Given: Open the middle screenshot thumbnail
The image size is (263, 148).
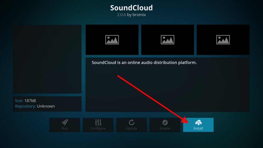Looking at the screenshot, I should (x=168, y=40).
